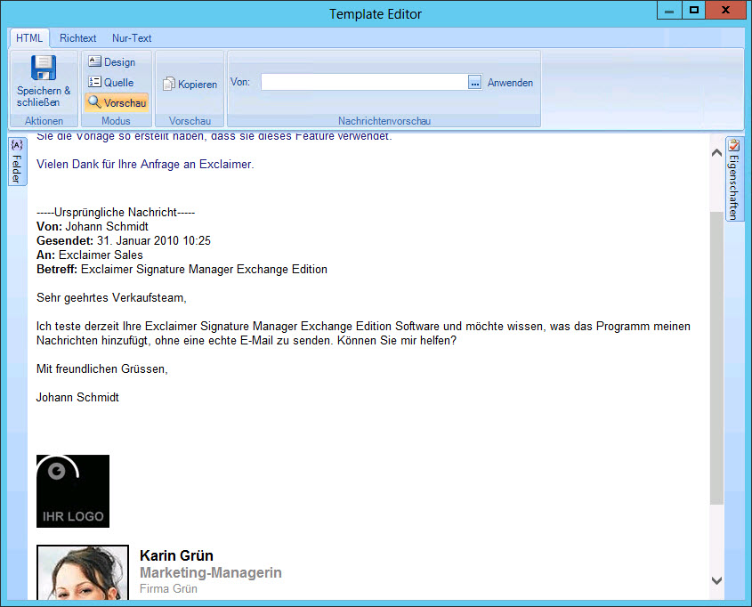752x607 pixels.
Task: Click the Sehr geehrtes Verkaufsteam greeting
Action: 111,298
